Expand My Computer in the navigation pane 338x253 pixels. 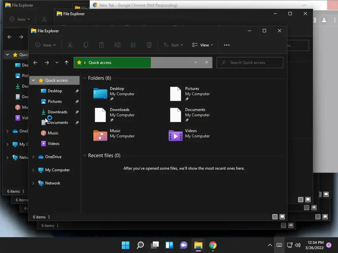coord(33,170)
